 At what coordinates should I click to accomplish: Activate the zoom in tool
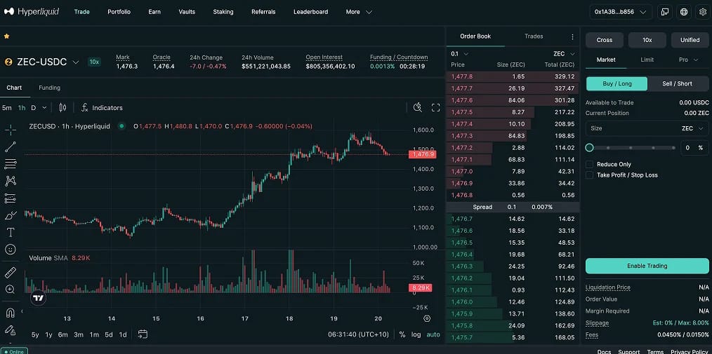click(11, 290)
